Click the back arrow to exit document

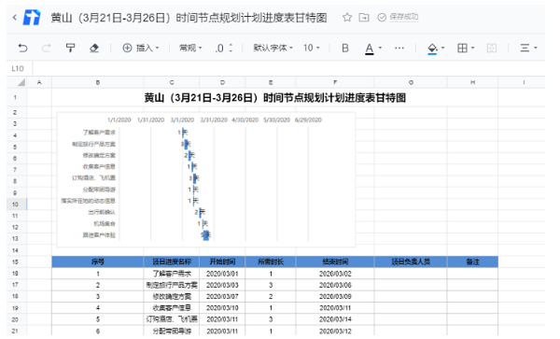coord(15,17)
